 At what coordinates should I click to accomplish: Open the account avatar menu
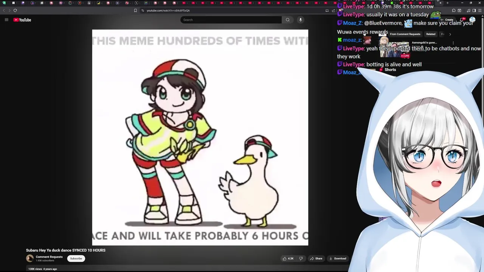[472, 20]
